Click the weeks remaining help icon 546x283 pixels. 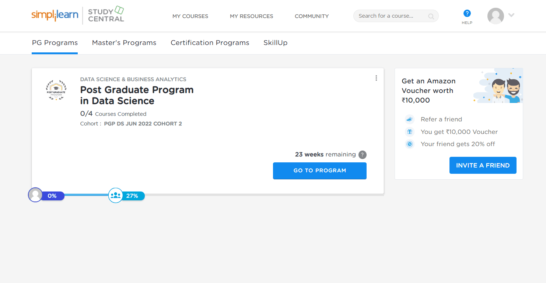pos(363,155)
